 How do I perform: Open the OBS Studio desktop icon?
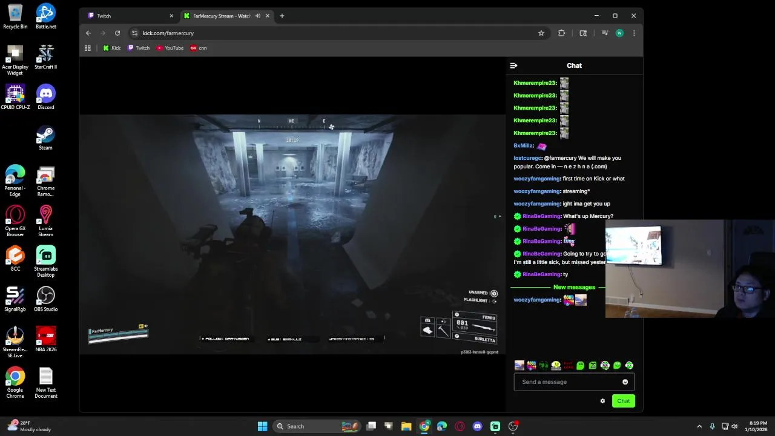(45, 299)
